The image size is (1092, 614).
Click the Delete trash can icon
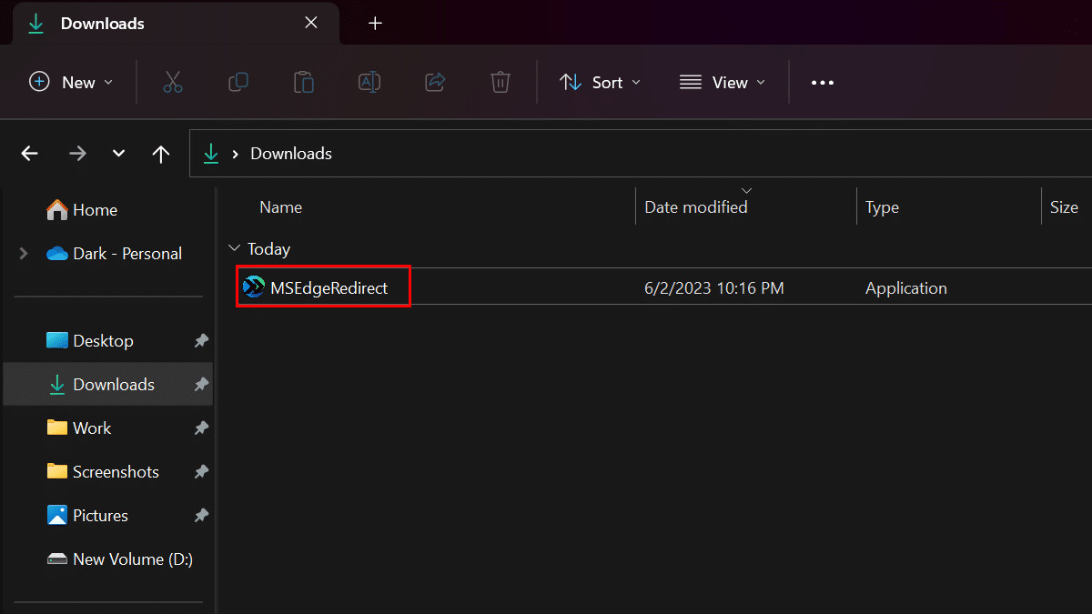[500, 83]
